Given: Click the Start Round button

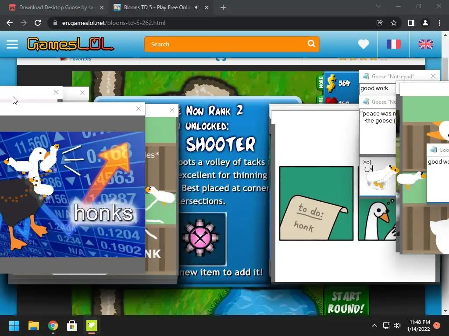Looking at the screenshot, I should pos(346,302).
